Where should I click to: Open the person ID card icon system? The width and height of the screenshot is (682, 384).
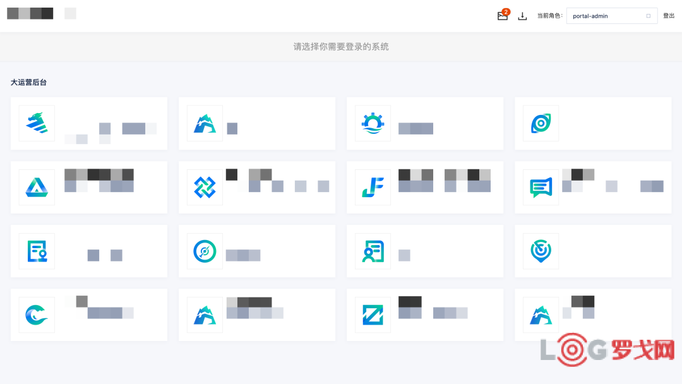click(x=373, y=251)
